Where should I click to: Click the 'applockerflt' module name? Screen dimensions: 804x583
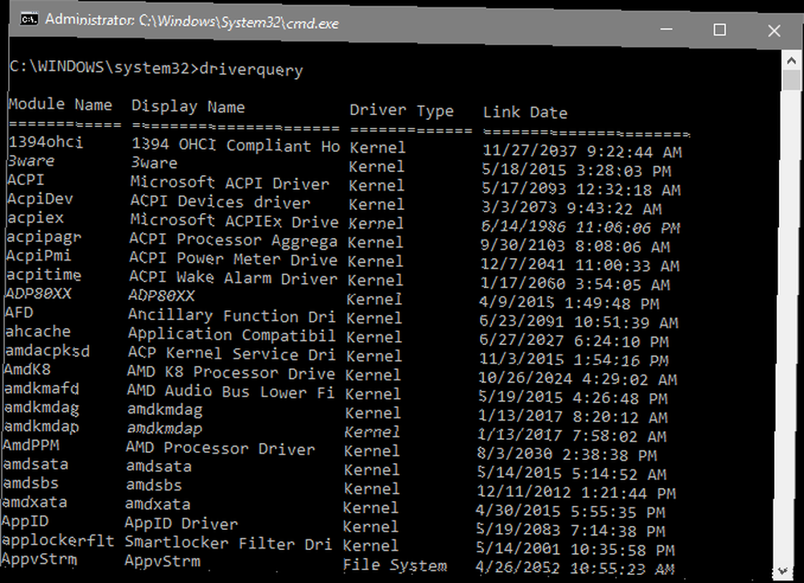[58, 540]
